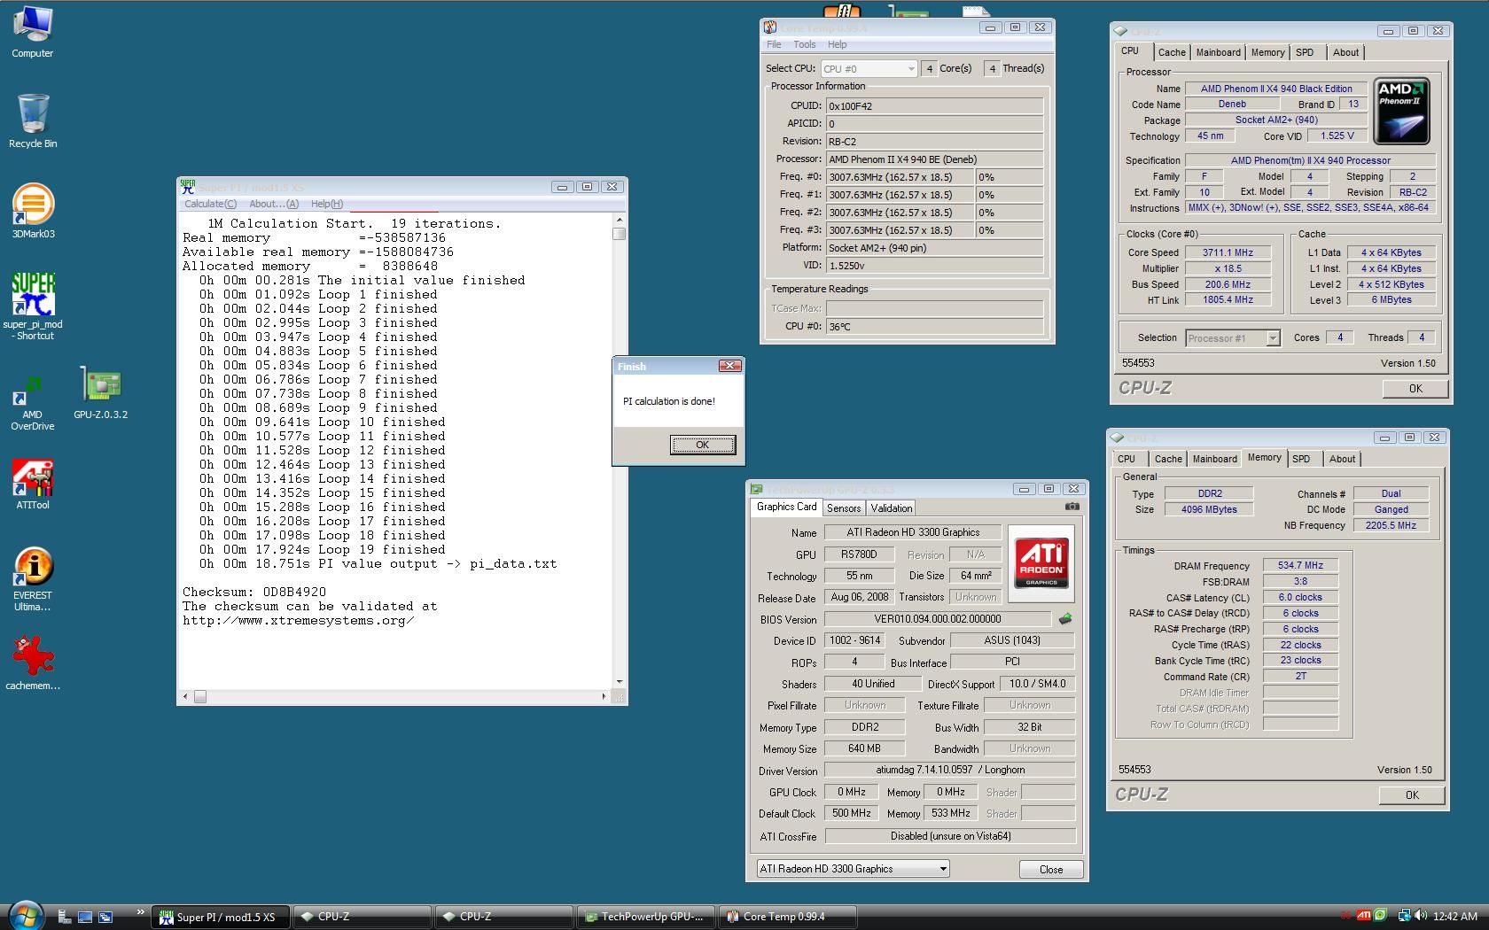Select the Cache tab in the upper CPU-Z
Screen dimensions: 1489x930
click(x=1172, y=53)
